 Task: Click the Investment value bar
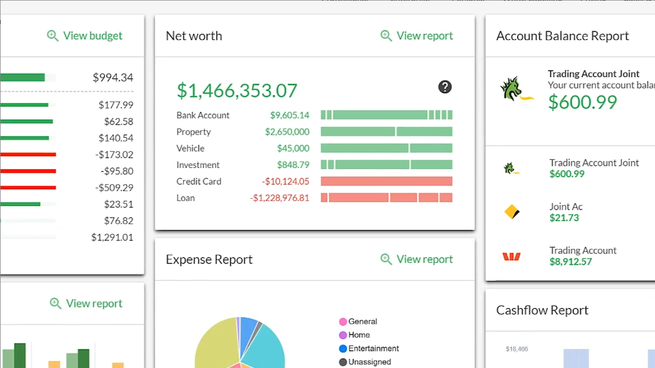(387, 165)
